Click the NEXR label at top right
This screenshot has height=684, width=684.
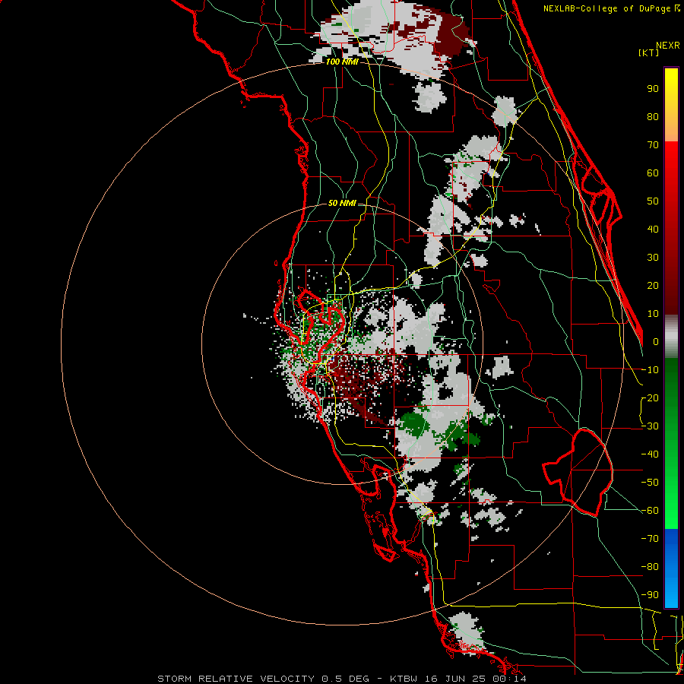tap(668, 46)
